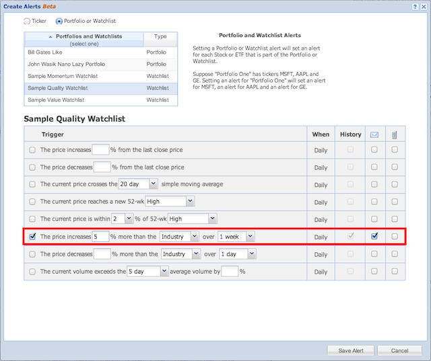The height and width of the screenshot is (361, 431).
Task: Select Sample Value Watchlist row
Action: click(100, 100)
